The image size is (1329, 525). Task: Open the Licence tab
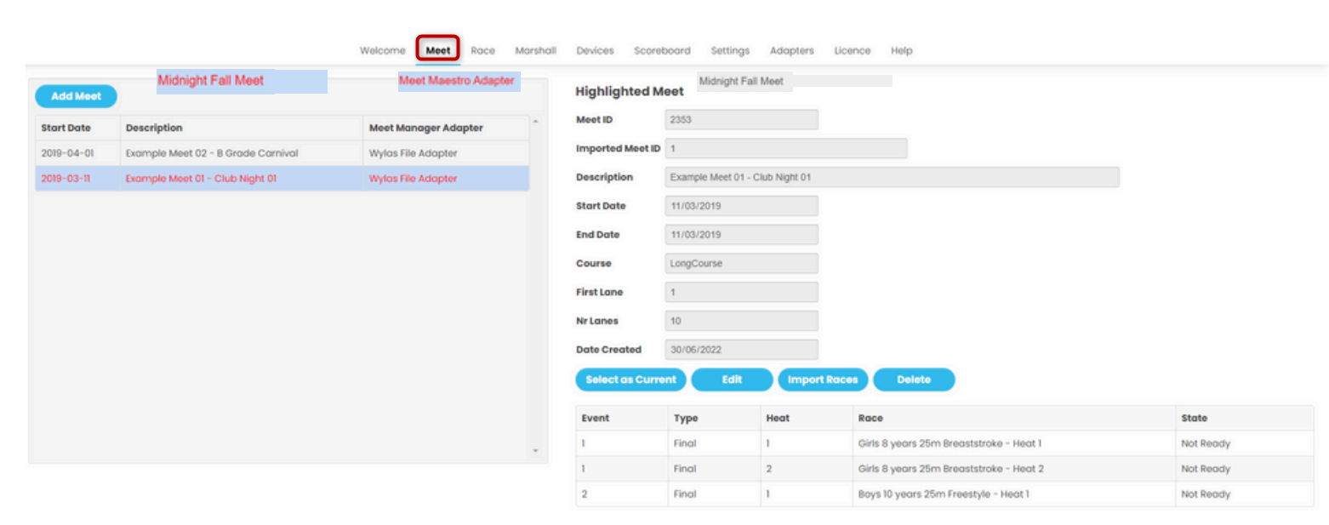[x=852, y=51]
